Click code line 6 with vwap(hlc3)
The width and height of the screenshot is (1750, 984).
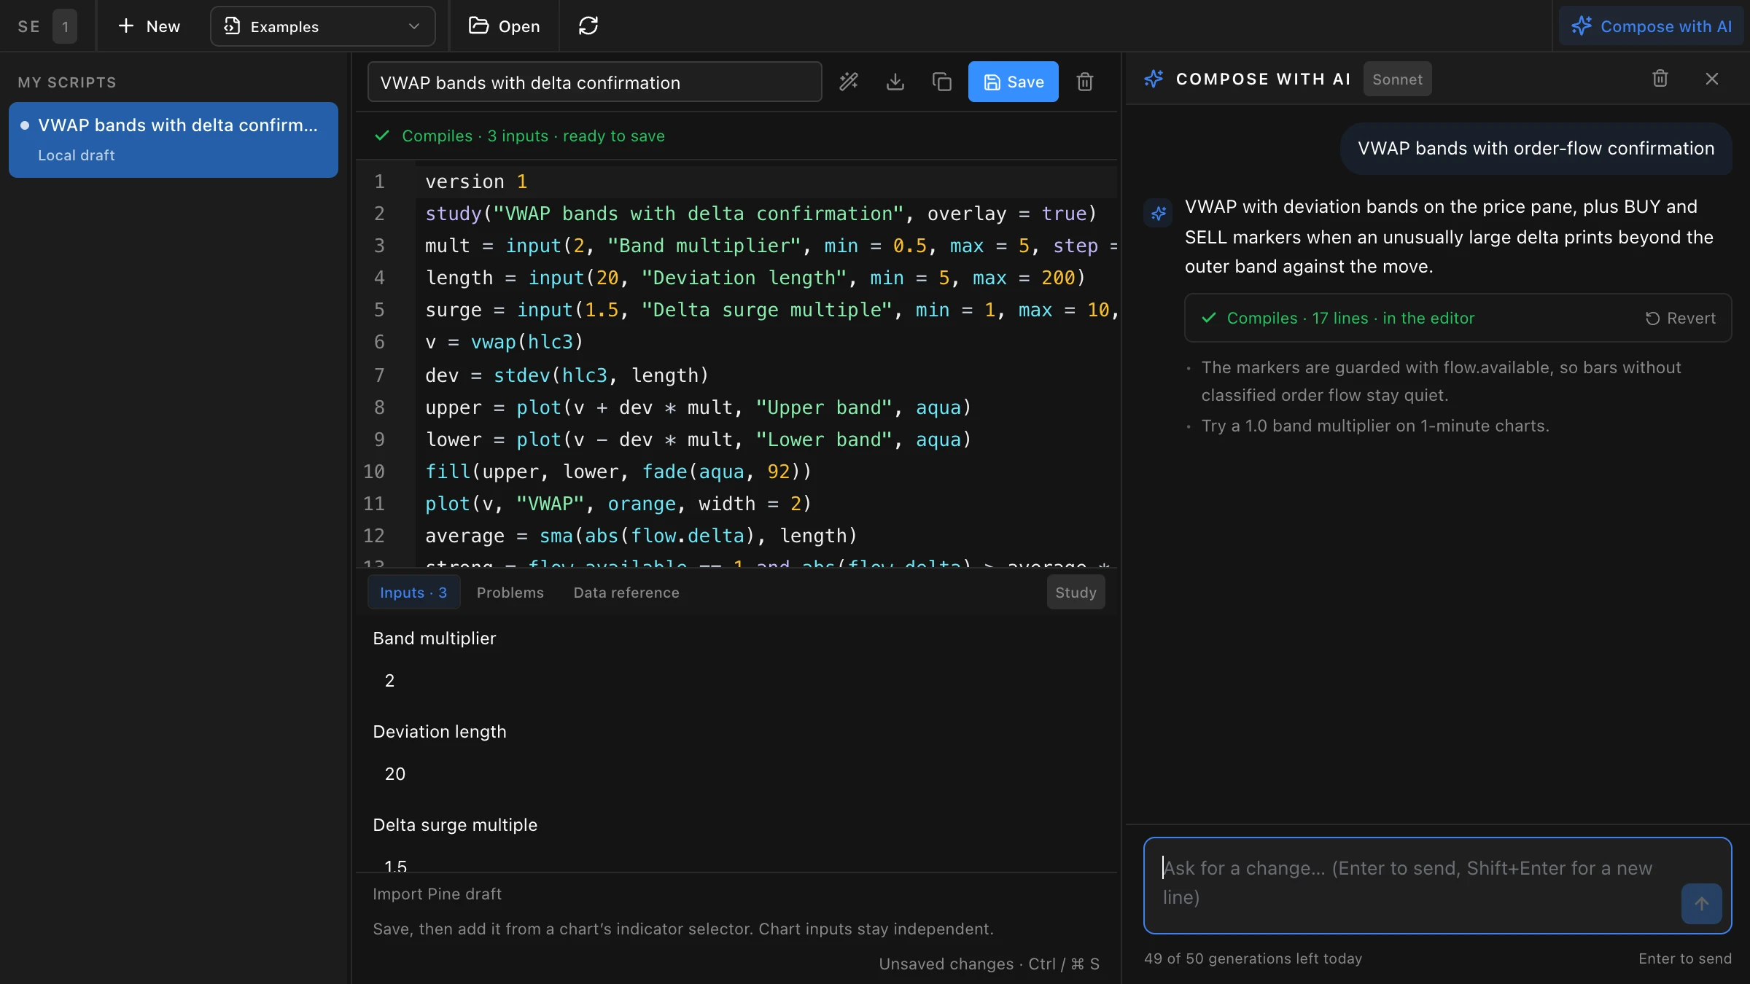click(504, 342)
